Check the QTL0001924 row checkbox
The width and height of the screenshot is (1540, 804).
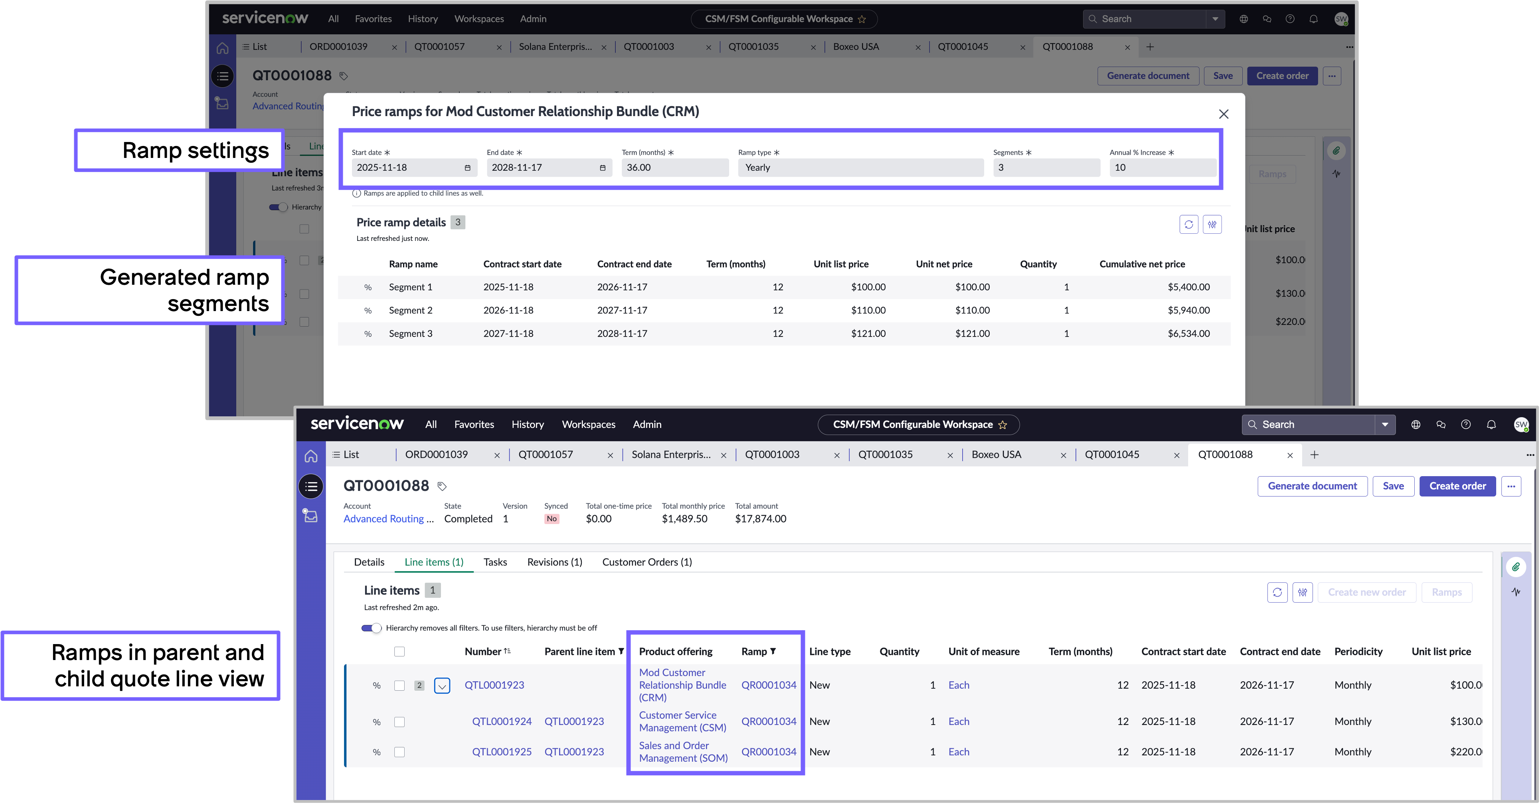tap(399, 722)
